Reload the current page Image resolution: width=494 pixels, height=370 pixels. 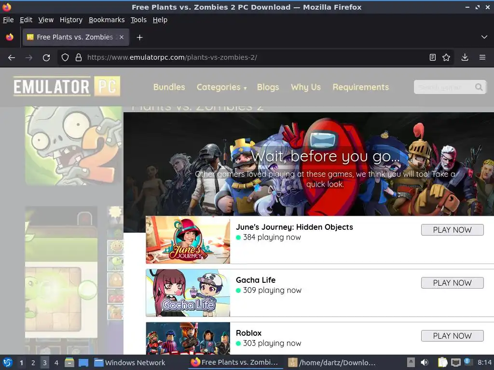pyautogui.click(x=46, y=58)
